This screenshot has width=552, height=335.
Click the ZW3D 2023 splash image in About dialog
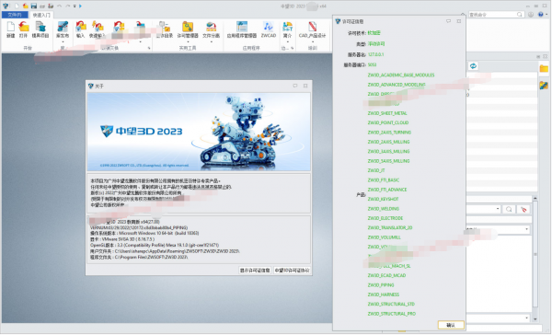199,132
